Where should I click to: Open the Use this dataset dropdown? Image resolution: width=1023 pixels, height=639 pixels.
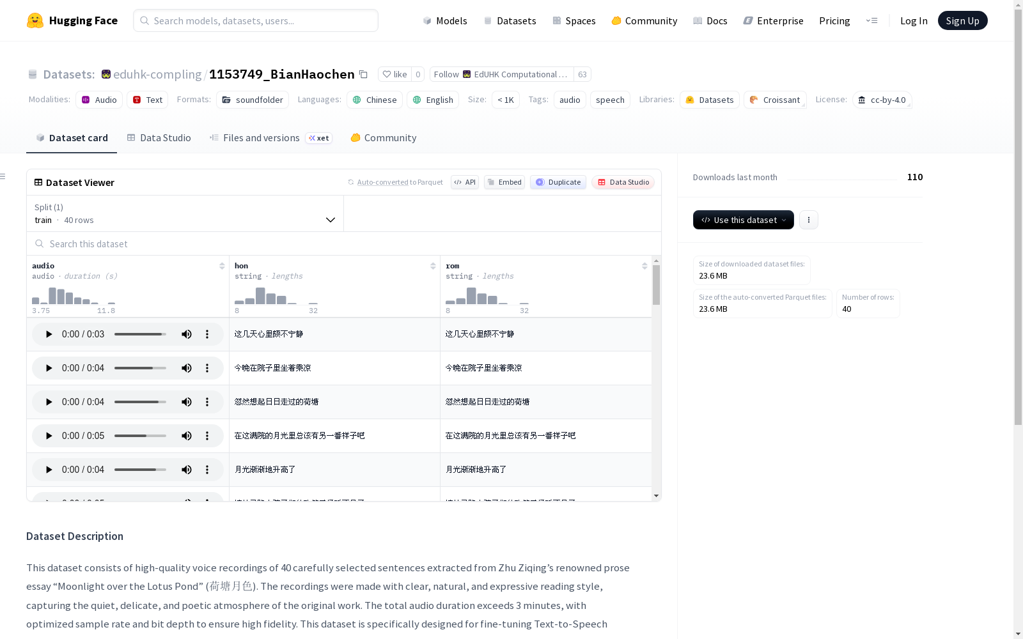[744, 220]
